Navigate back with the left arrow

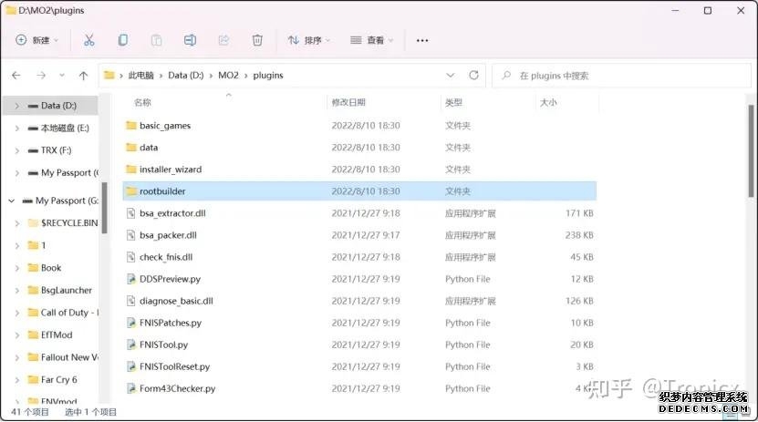coord(16,76)
